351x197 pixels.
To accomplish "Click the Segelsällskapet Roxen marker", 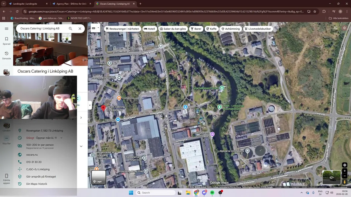I will (222, 88).
